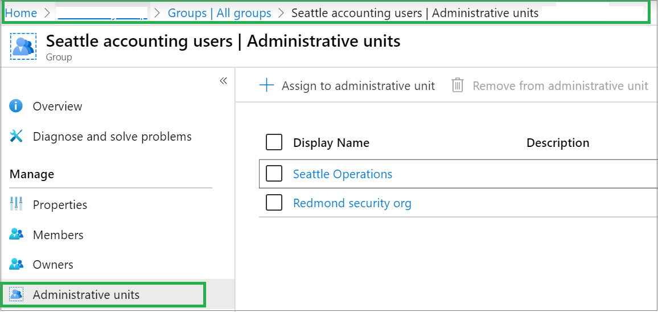Click the Overview info icon

[17, 106]
